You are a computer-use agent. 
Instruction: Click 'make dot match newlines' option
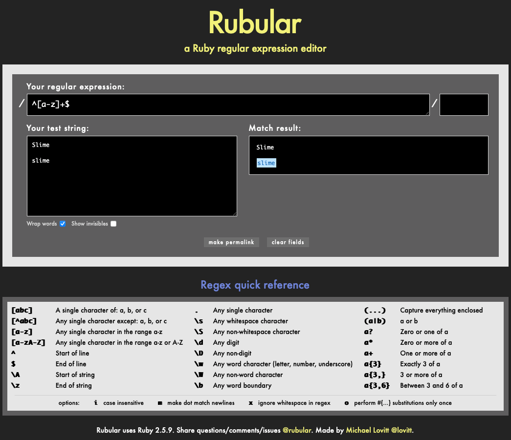point(201,403)
